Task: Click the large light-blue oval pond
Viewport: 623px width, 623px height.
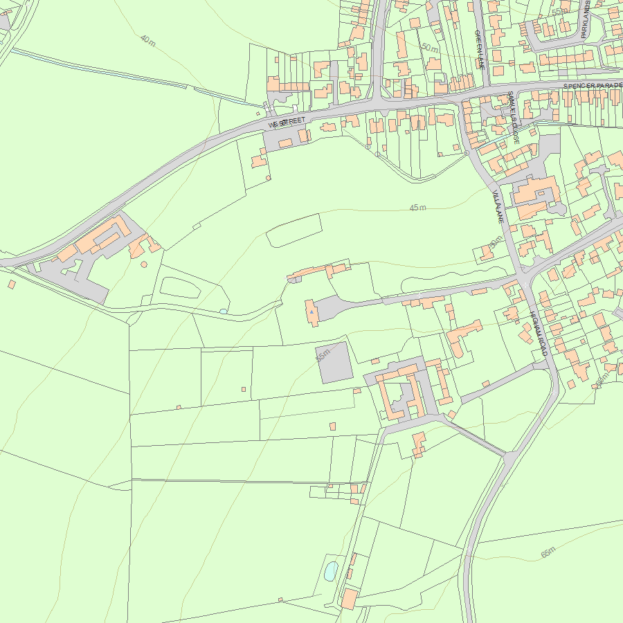Action: (331, 571)
